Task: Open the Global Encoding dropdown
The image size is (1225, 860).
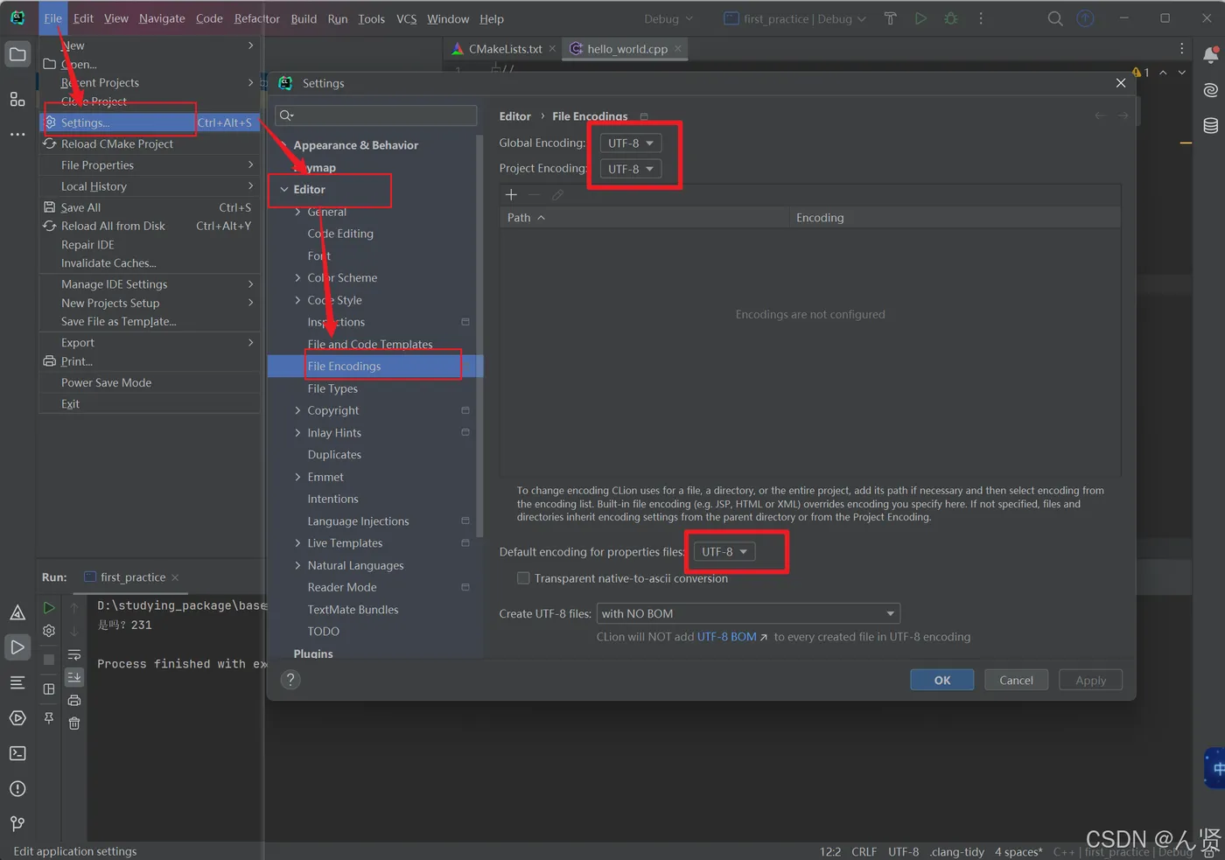Action: [x=630, y=143]
